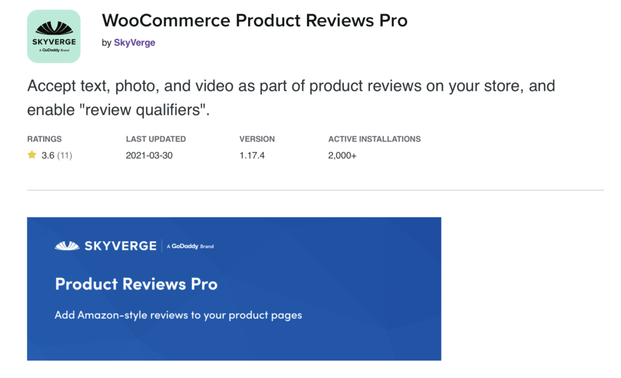
Task: Click the WooCommerce Product Reviews Pro title
Action: 255,21
